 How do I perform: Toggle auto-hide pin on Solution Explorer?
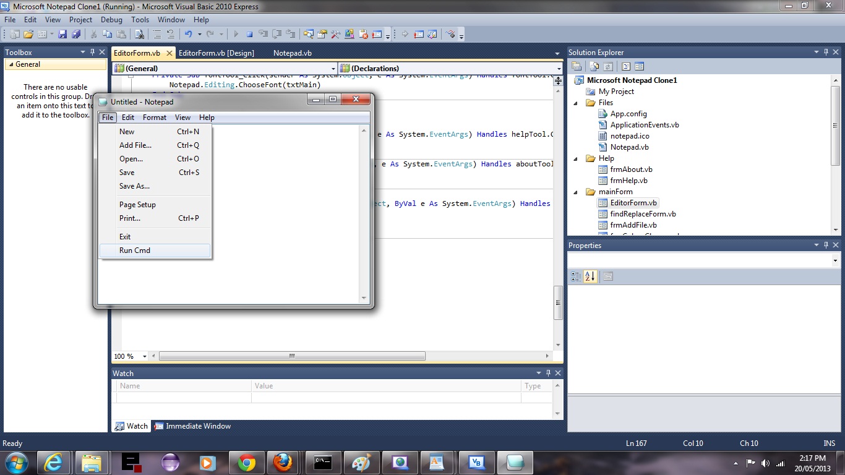(x=825, y=52)
